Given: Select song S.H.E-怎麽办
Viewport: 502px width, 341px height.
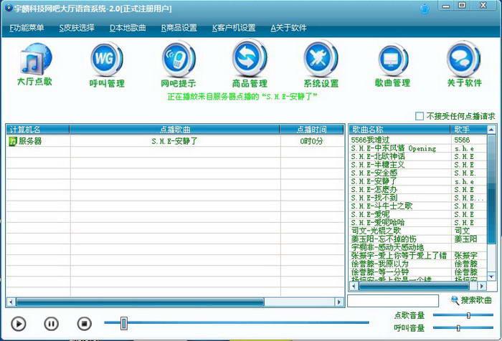Looking at the screenshot, I should pos(418,190).
